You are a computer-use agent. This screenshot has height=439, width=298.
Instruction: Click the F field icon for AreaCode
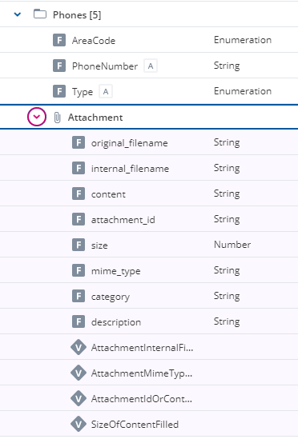(59, 40)
